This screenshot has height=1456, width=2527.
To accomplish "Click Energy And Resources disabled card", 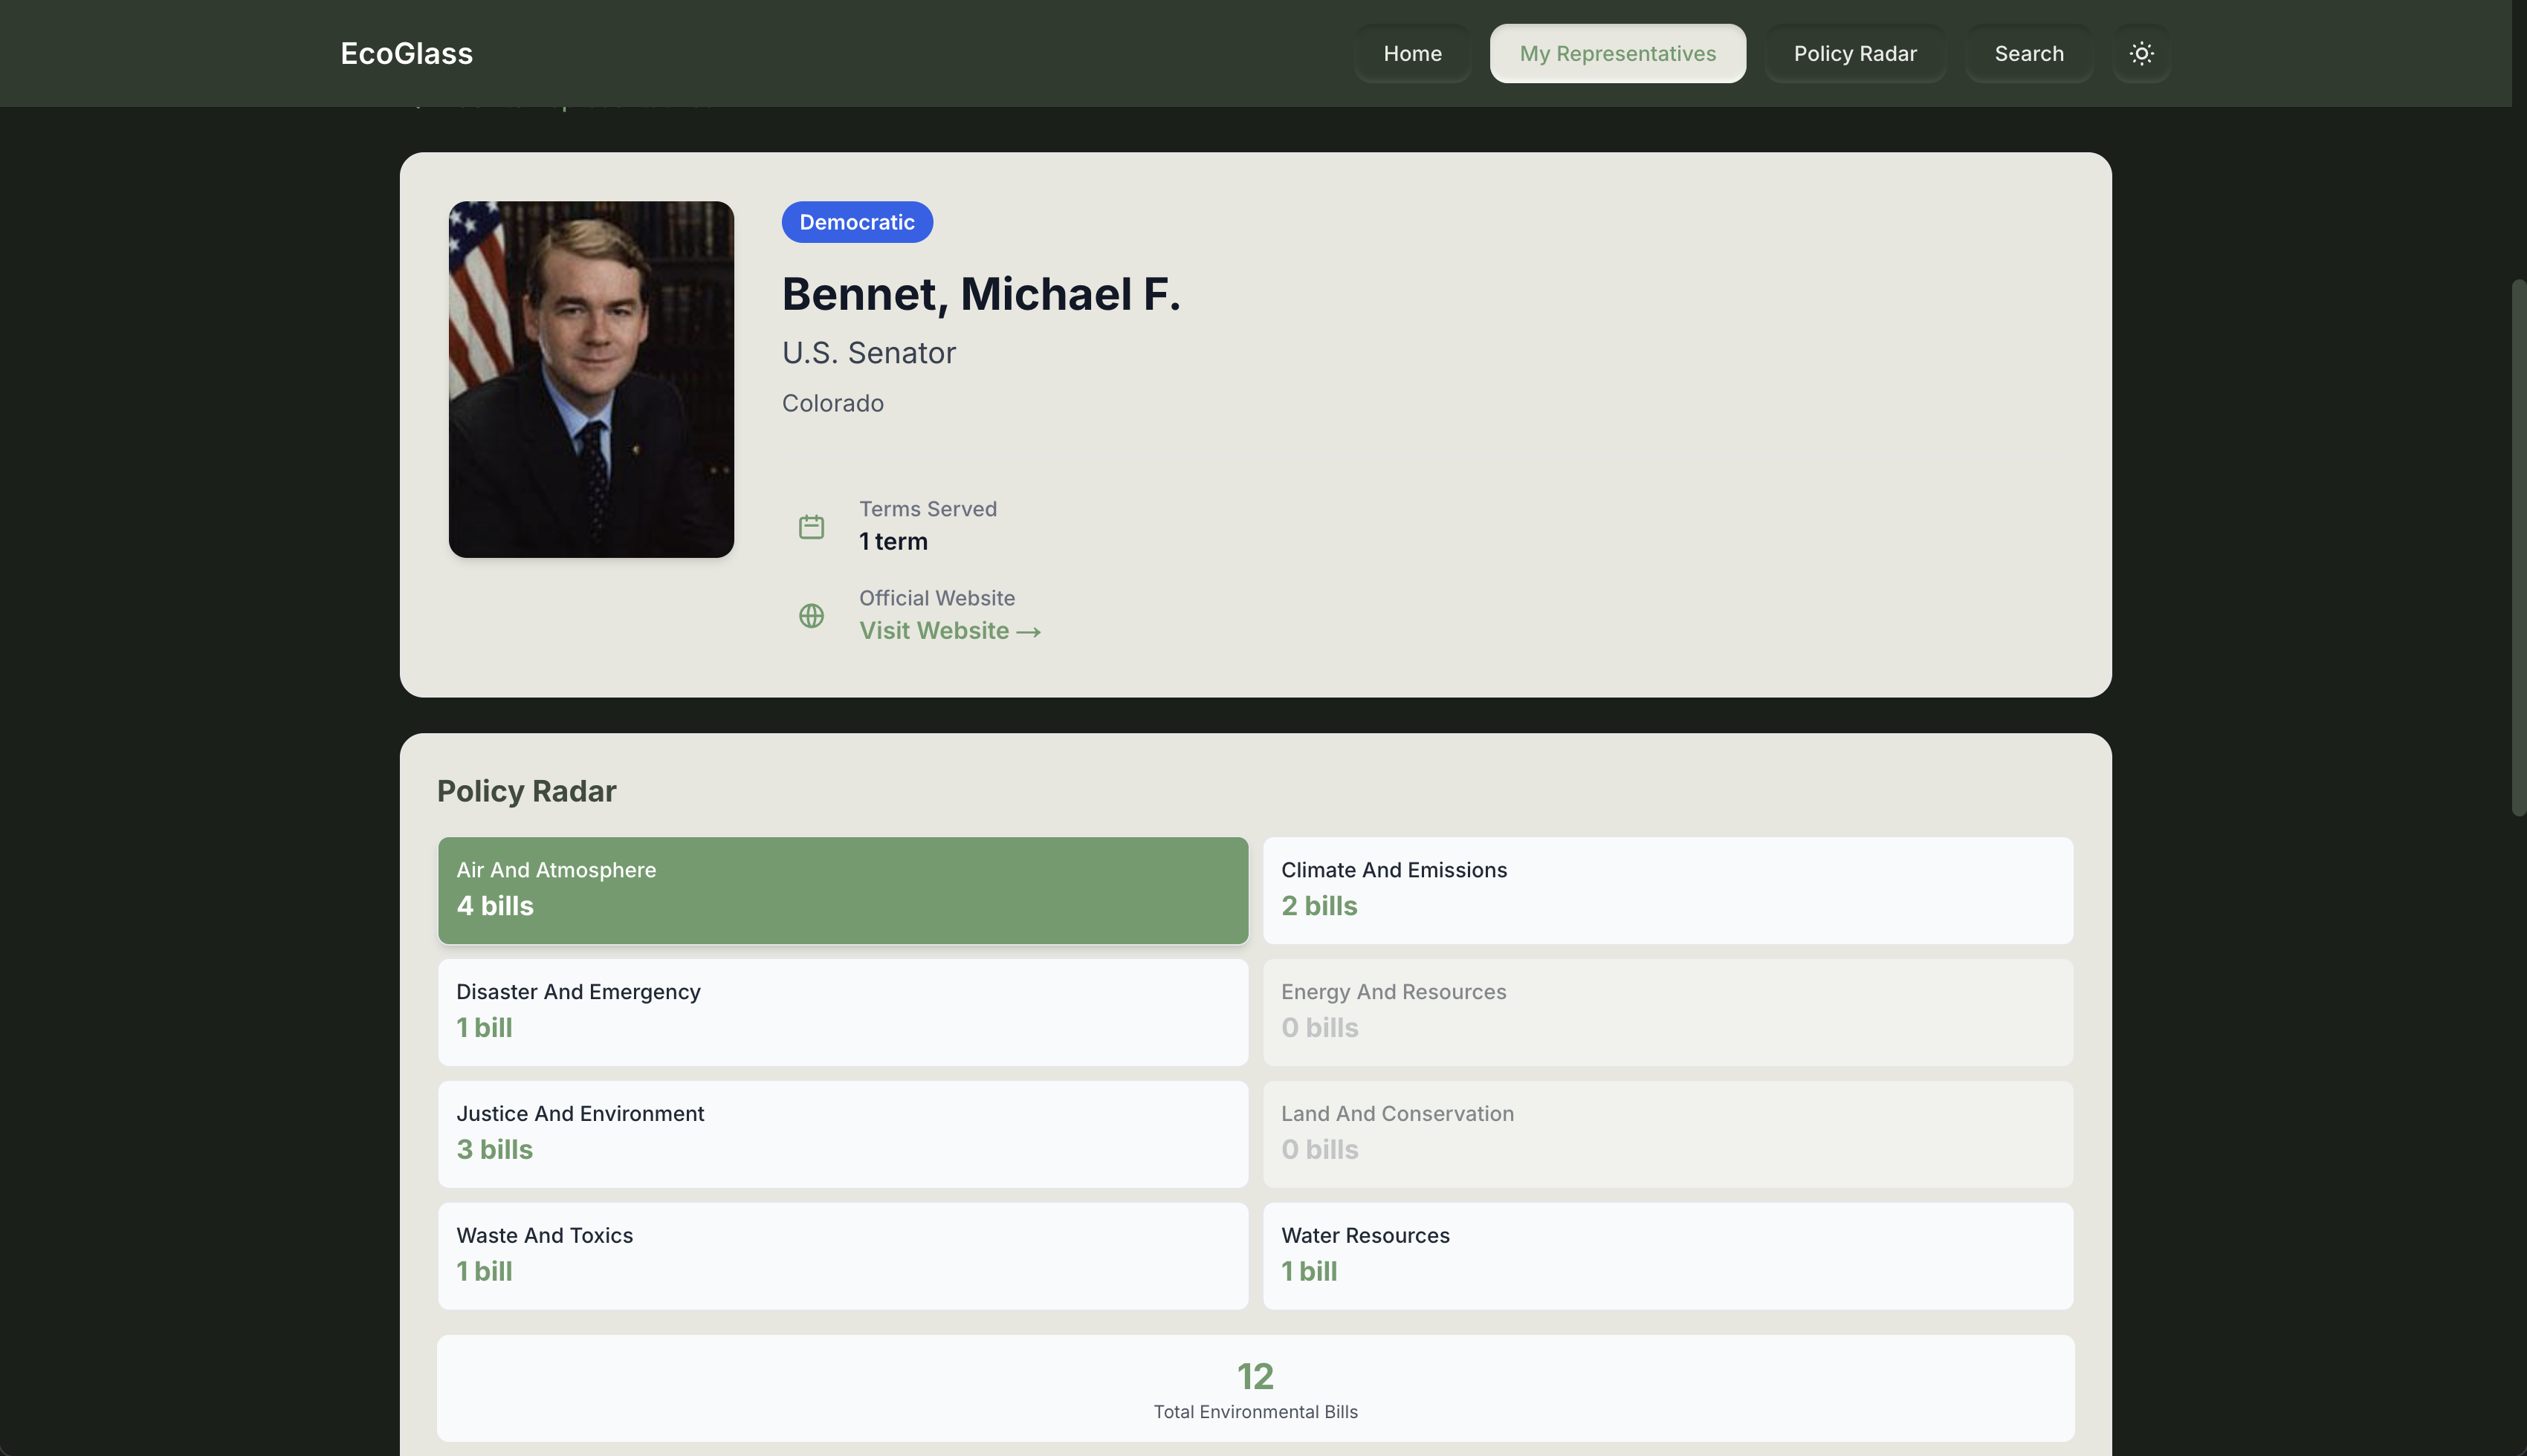I will pos(1666,1011).
